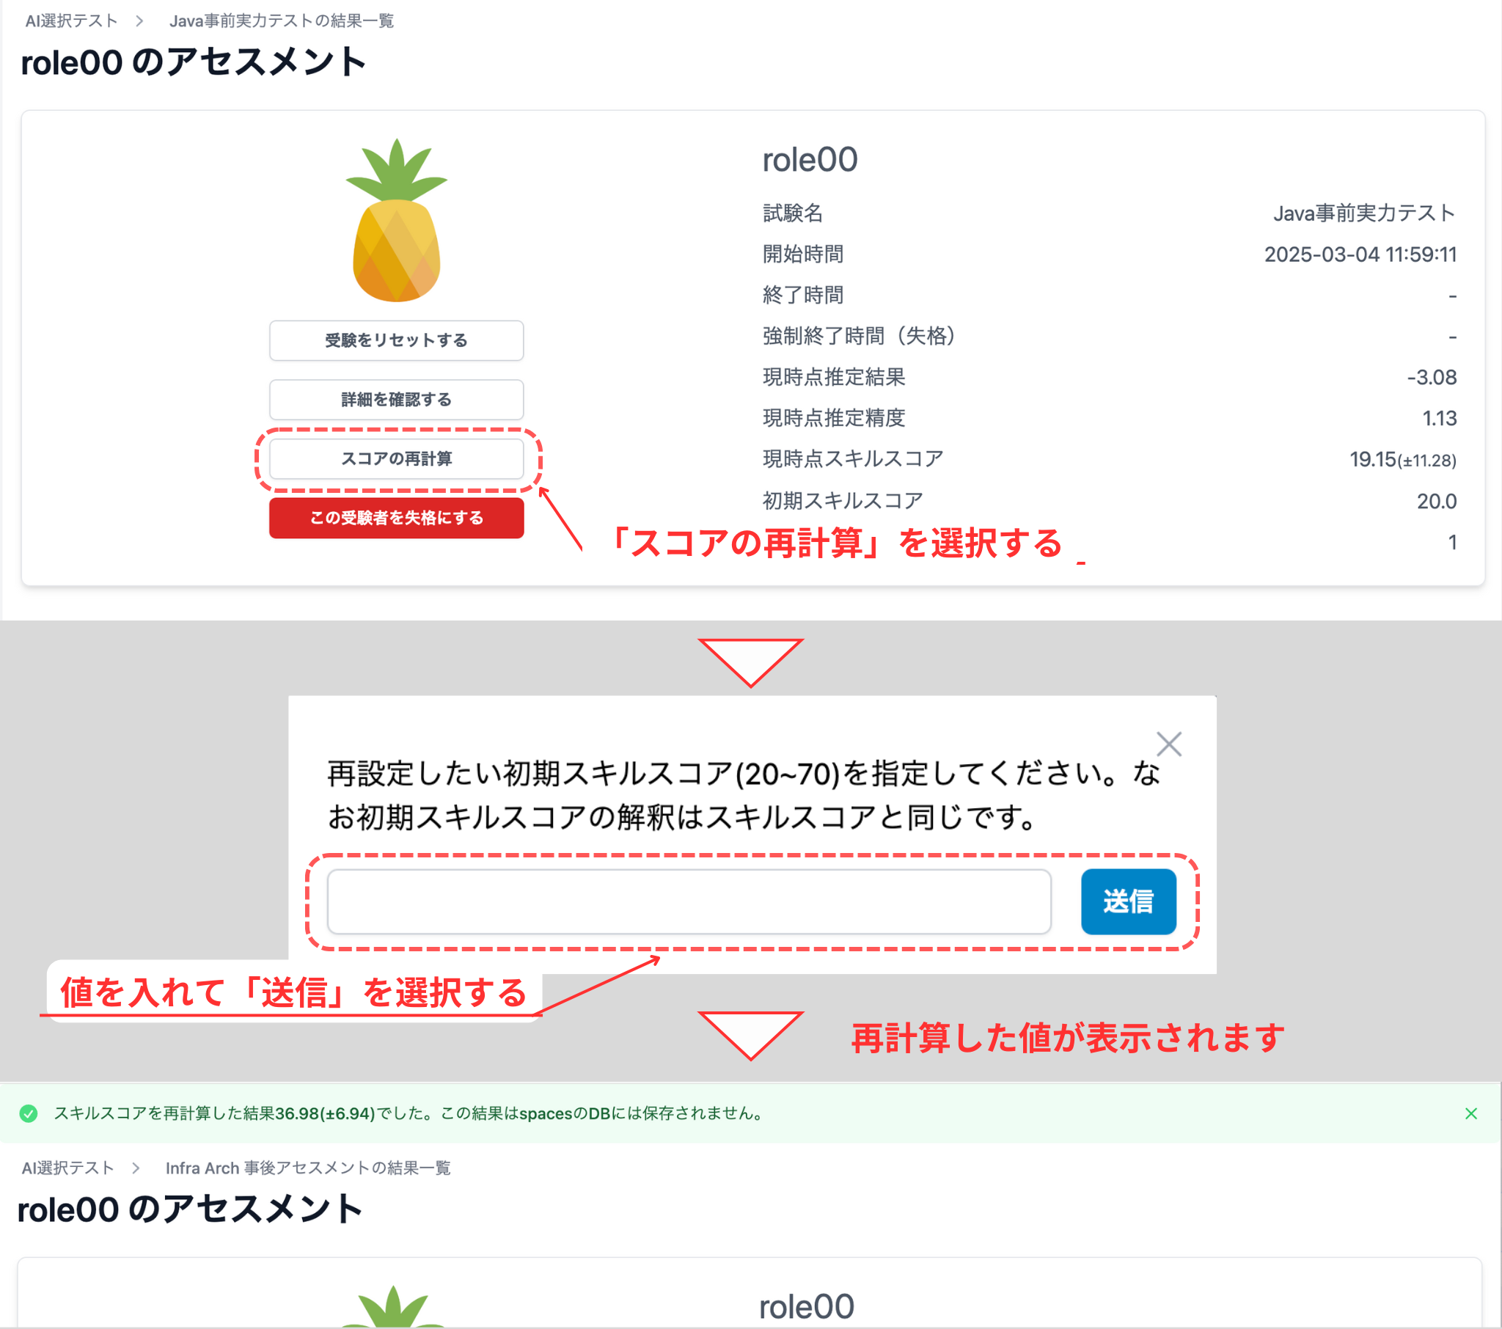Click the bottom AI選択テスト breadcrumb link

point(67,1168)
